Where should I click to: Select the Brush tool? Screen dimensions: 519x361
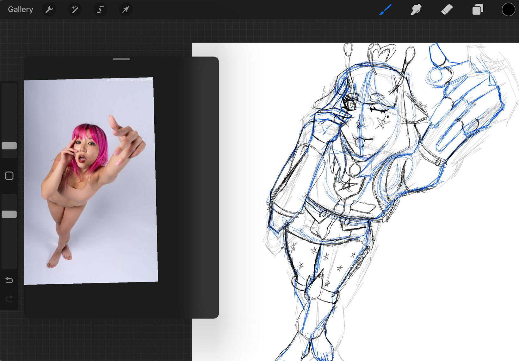click(386, 9)
